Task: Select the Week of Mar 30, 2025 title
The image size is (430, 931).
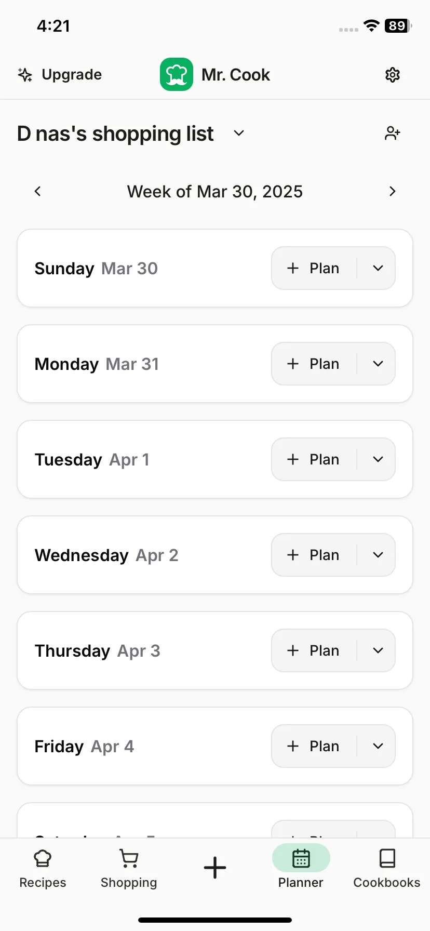Action: coord(215,192)
